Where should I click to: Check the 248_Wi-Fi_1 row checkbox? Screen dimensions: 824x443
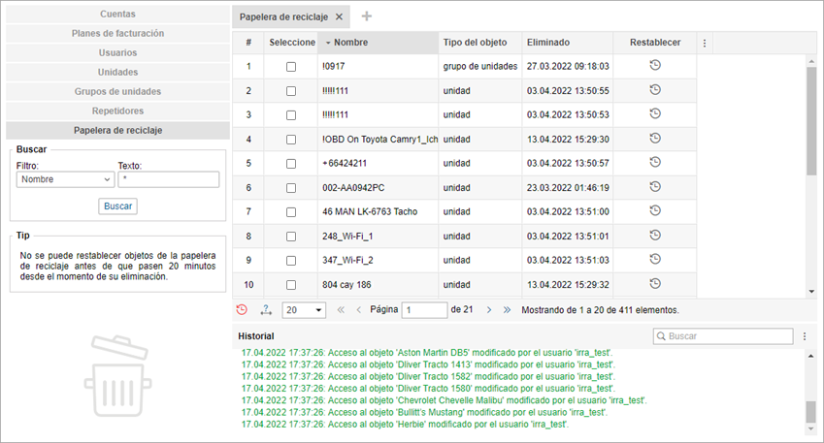click(x=291, y=236)
